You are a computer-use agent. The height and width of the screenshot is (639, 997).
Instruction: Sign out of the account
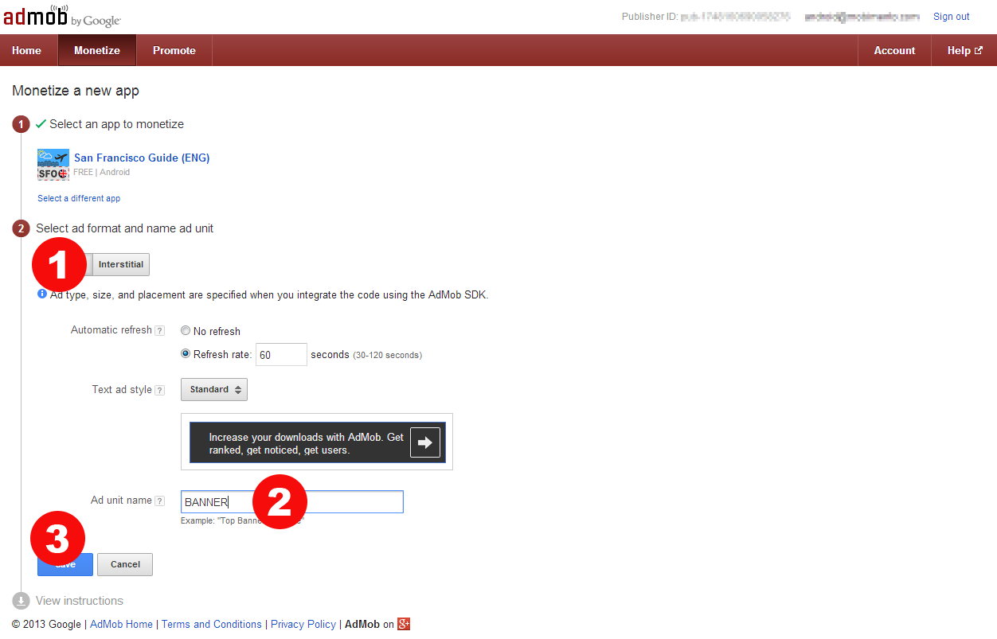click(952, 17)
